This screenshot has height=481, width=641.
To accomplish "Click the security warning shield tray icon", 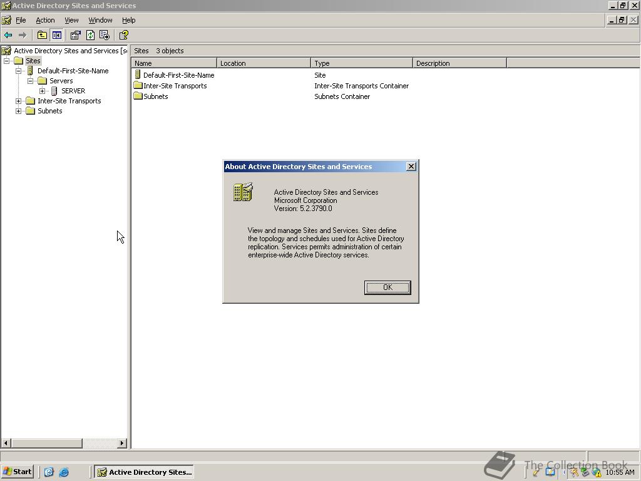I will 597,472.
